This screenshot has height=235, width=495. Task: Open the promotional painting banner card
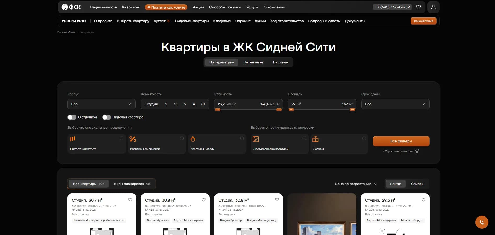[322, 214]
